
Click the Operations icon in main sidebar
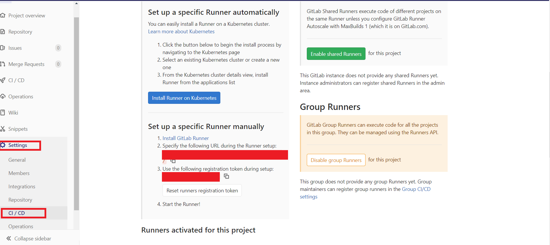3,96
